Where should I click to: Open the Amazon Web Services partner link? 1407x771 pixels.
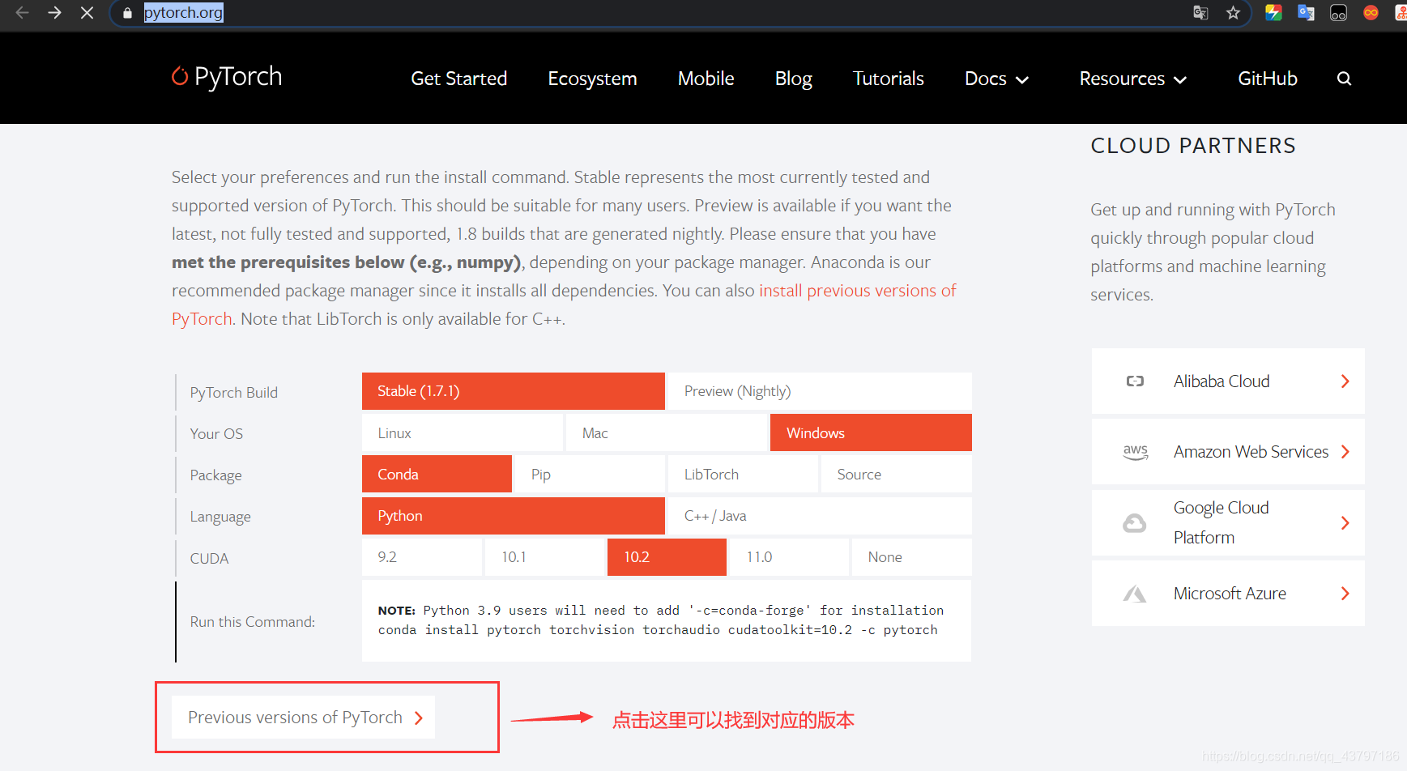(1228, 452)
